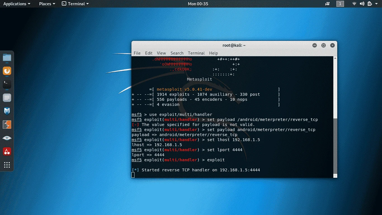Screen dimensions: 382x215
Task: Click 'set lport 4444' command text
Action: point(225,150)
